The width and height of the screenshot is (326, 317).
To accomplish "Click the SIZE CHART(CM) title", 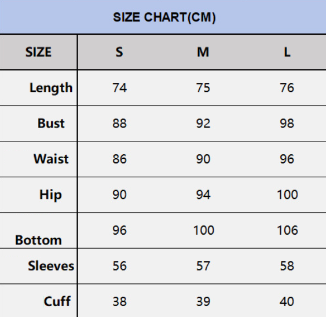I will point(164,17).
